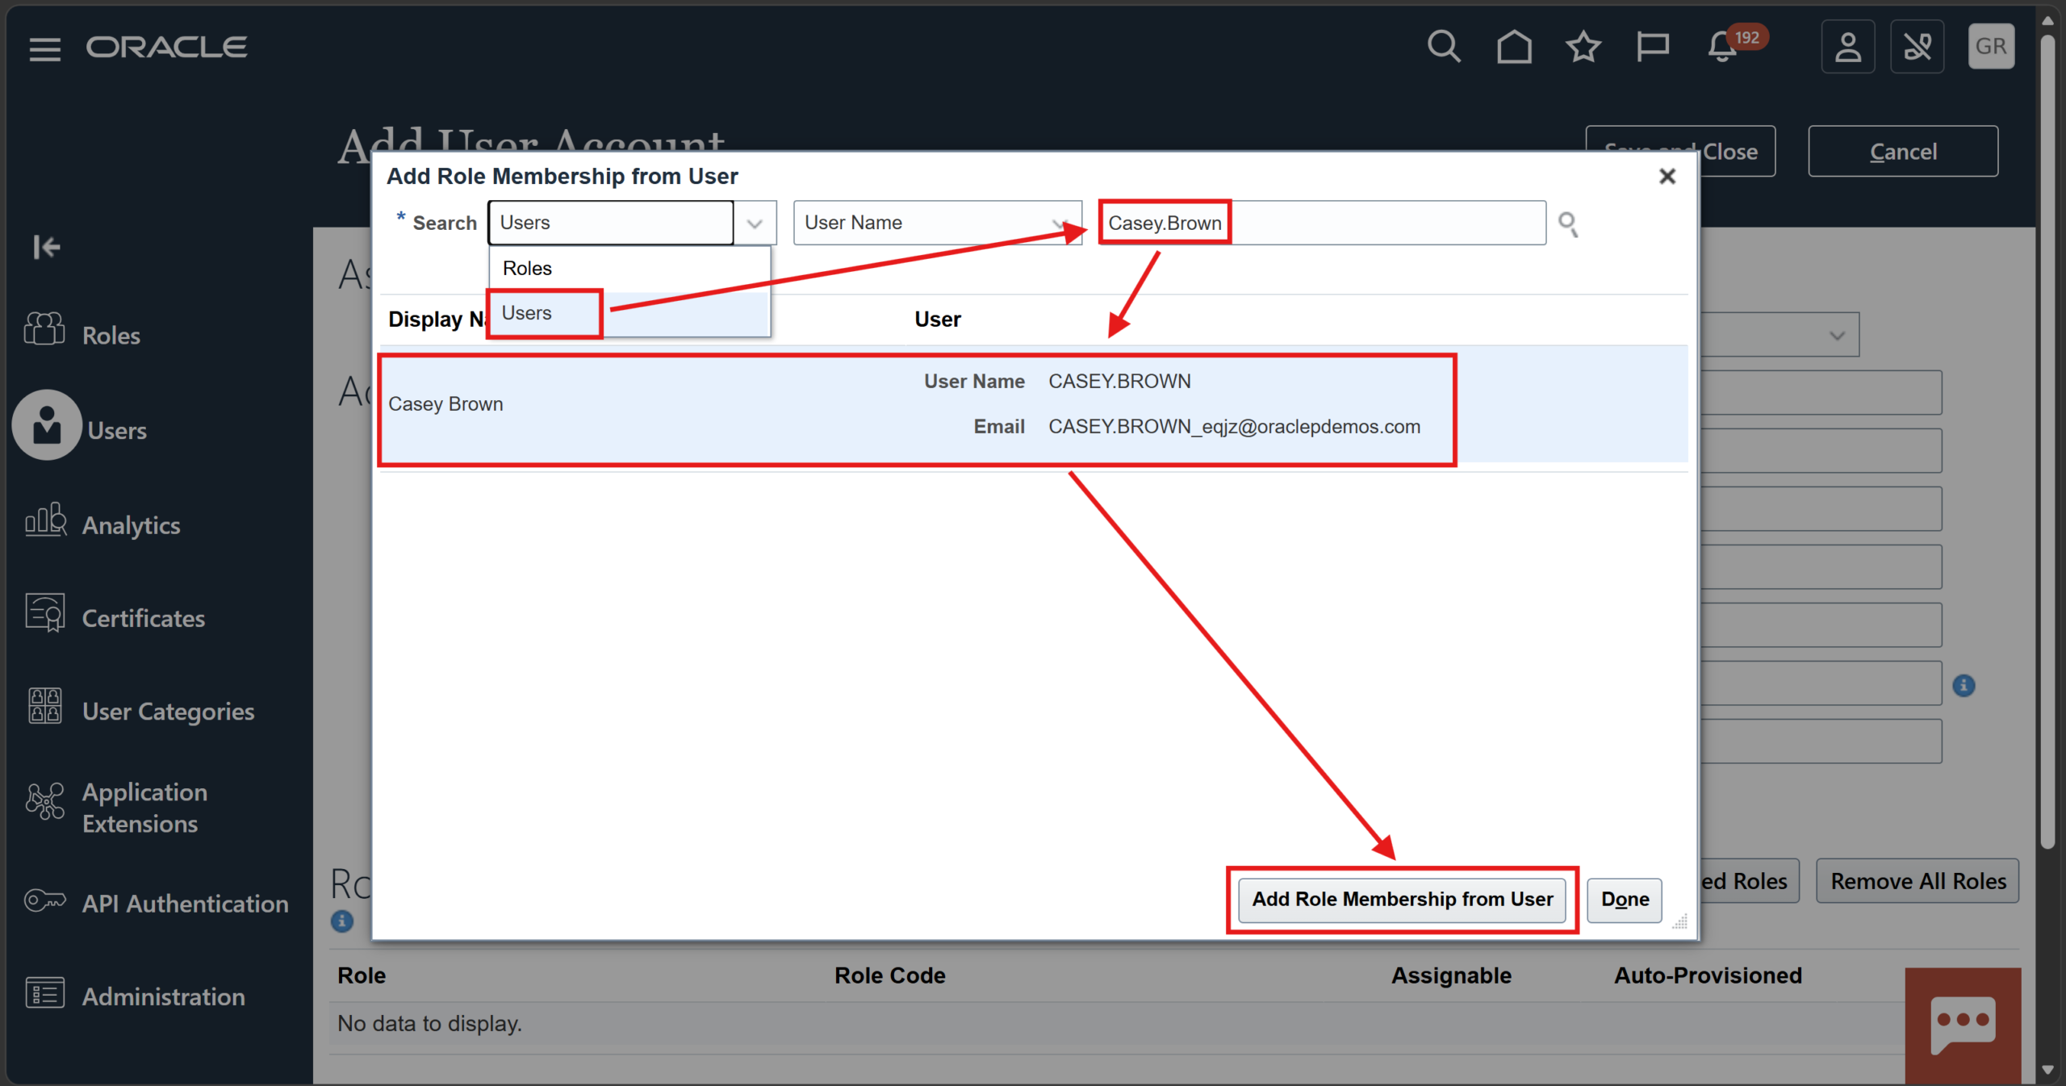The width and height of the screenshot is (2066, 1086).
Task: Click the Cancel button
Action: tap(1903, 152)
